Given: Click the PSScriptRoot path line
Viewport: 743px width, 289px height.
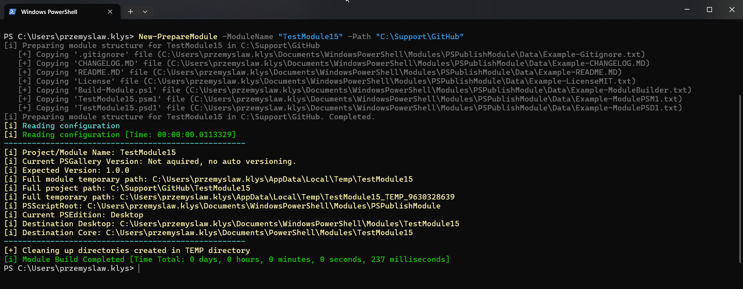Looking at the screenshot, I should 222,206.
